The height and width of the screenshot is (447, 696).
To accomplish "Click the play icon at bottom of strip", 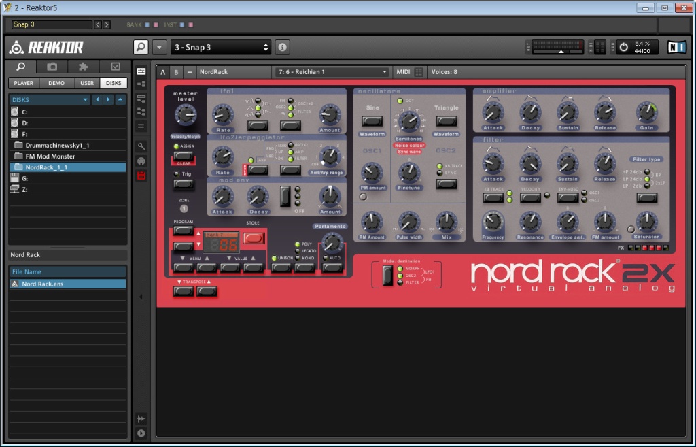I will point(141,433).
